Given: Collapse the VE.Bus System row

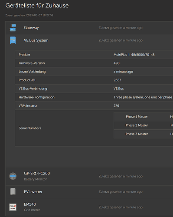Looking at the screenshot, I should [89, 40].
